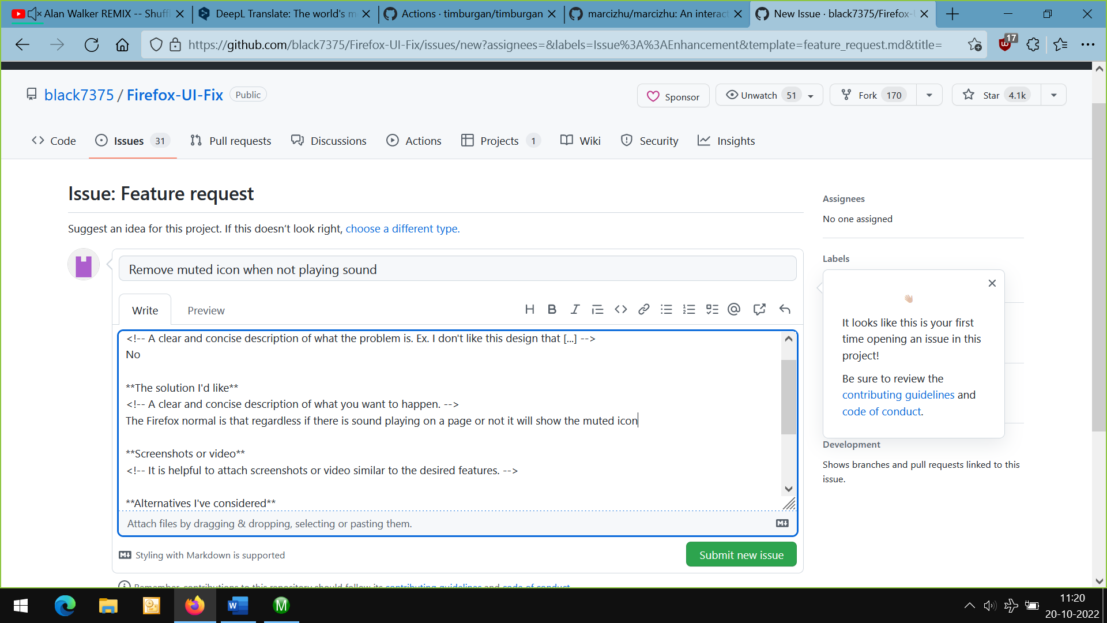This screenshot has height=623, width=1107.
Task: Open the Firefox-UI-Fix repository link
Action: (175, 95)
